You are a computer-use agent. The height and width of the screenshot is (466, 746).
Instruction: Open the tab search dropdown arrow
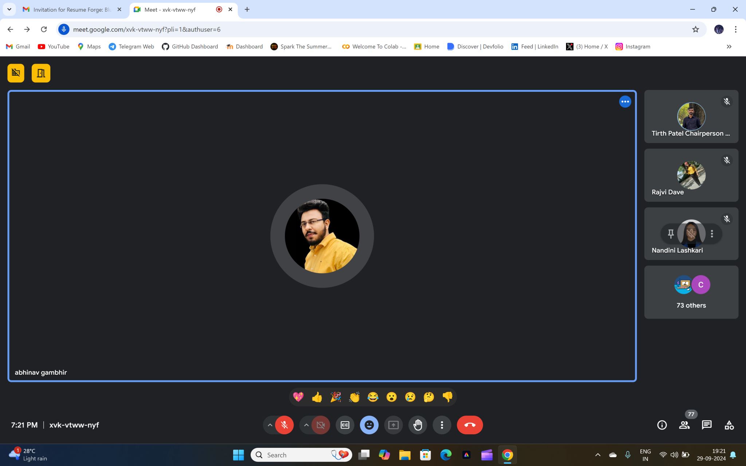(9, 9)
